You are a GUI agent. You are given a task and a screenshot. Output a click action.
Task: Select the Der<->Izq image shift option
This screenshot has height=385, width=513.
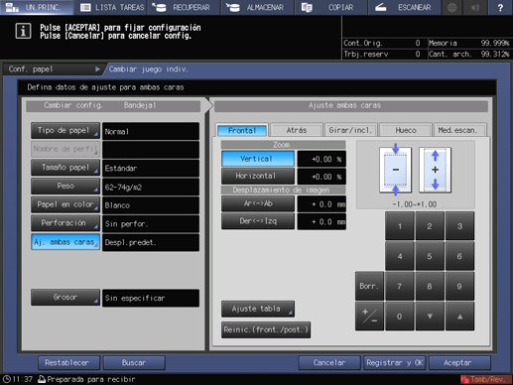click(258, 221)
